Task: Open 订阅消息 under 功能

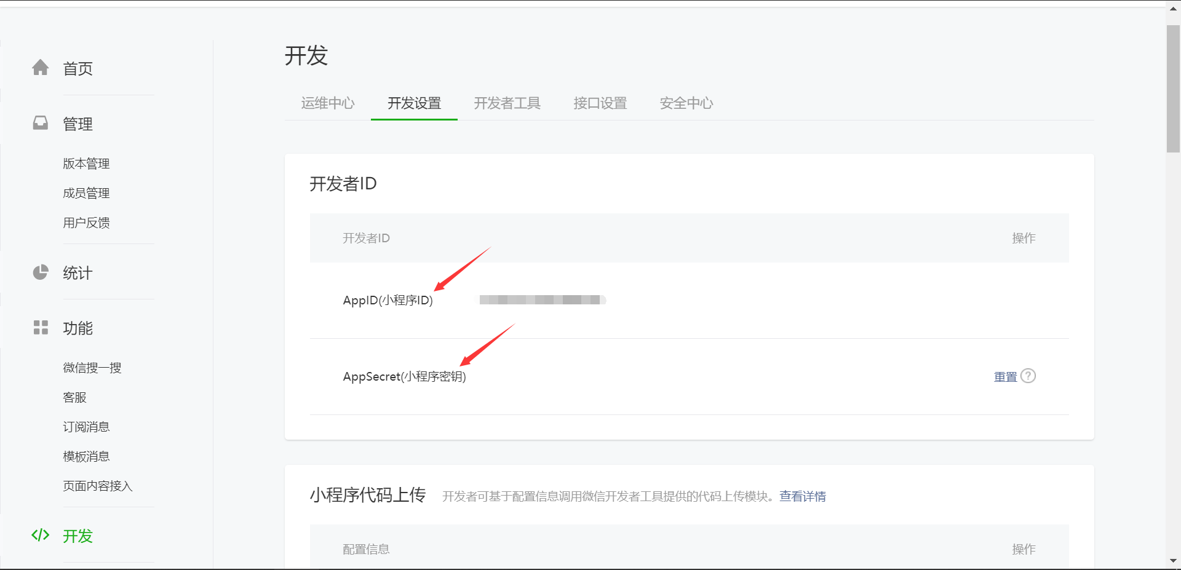Action: [x=85, y=426]
